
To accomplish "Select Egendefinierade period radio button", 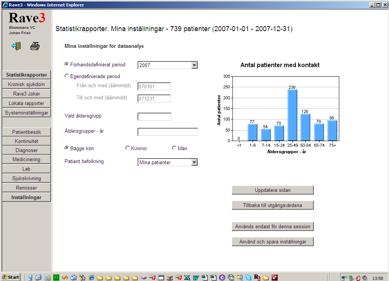I will coord(66,76).
